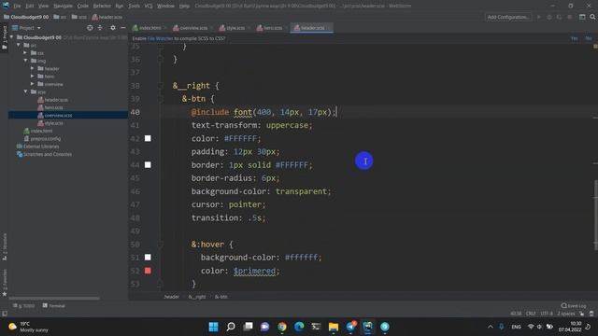Image resolution: width=598 pixels, height=336 pixels.
Task: Open Search Everywhere magnifier icon
Action: pyautogui.click(x=592, y=17)
